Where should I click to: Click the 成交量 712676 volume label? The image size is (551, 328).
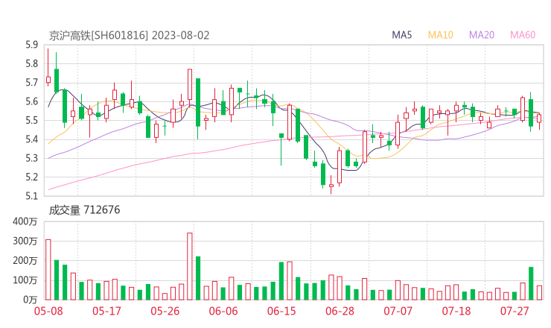pos(84,210)
